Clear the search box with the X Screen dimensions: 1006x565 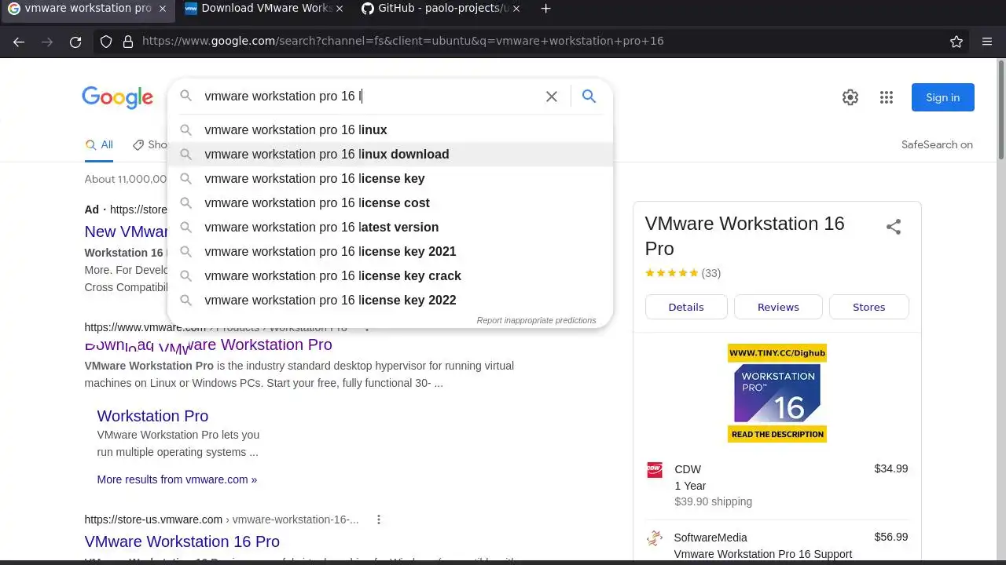[x=552, y=97]
